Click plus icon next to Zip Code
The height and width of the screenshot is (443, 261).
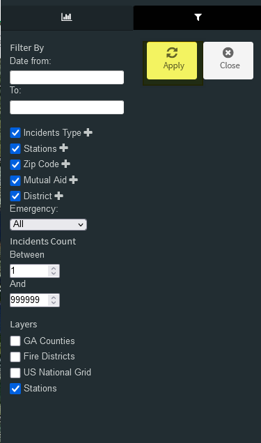[65, 164]
